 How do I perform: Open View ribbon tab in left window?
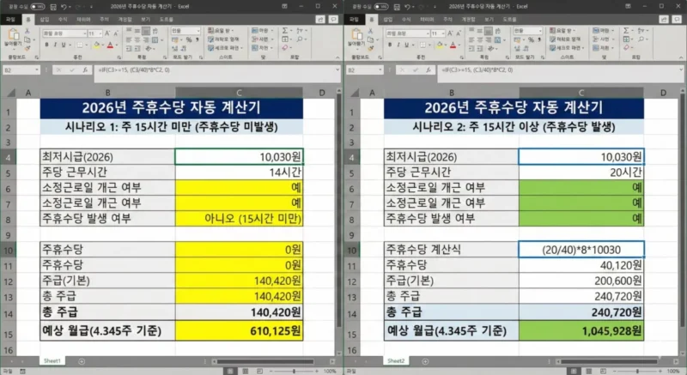pos(145,19)
